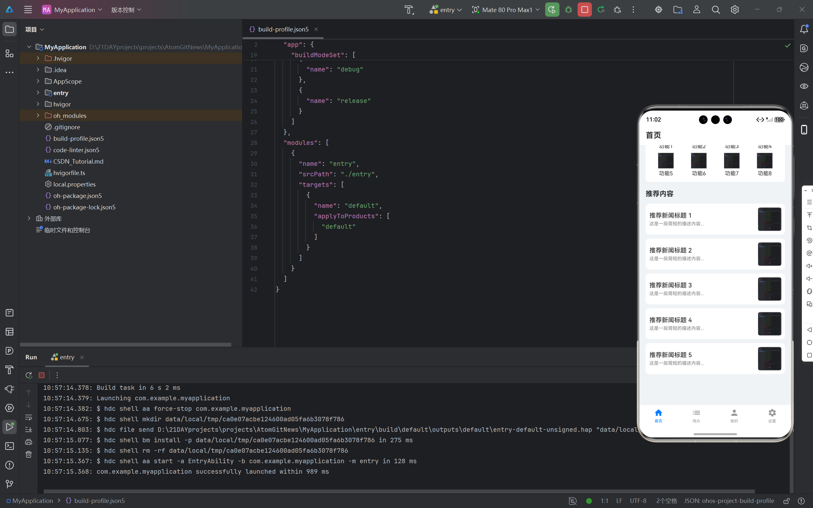The height and width of the screenshot is (508, 813).
Task: Expand the oh_modules folder
Action: [x=38, y=116]
